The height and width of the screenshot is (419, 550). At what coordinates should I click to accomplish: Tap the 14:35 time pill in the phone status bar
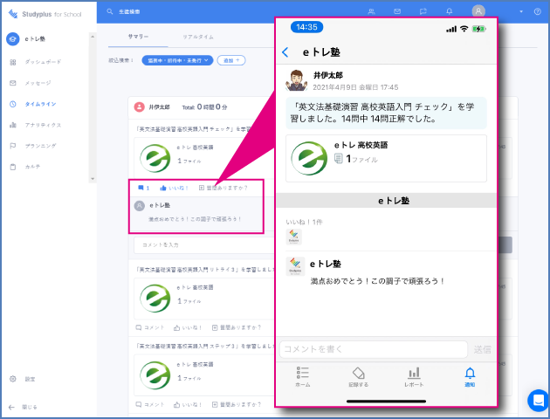(x=307, y=27)
